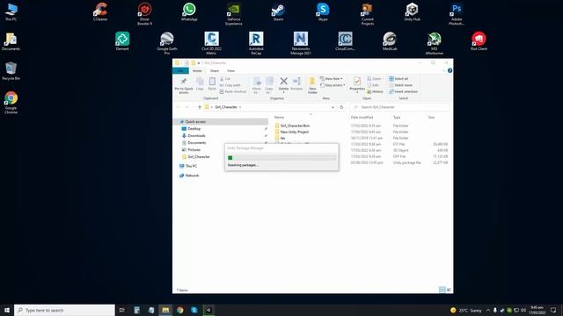Screen dimensions: 563x316
Task: Launch MSI Afterburner from the desktop
Action: pos(434,43)
